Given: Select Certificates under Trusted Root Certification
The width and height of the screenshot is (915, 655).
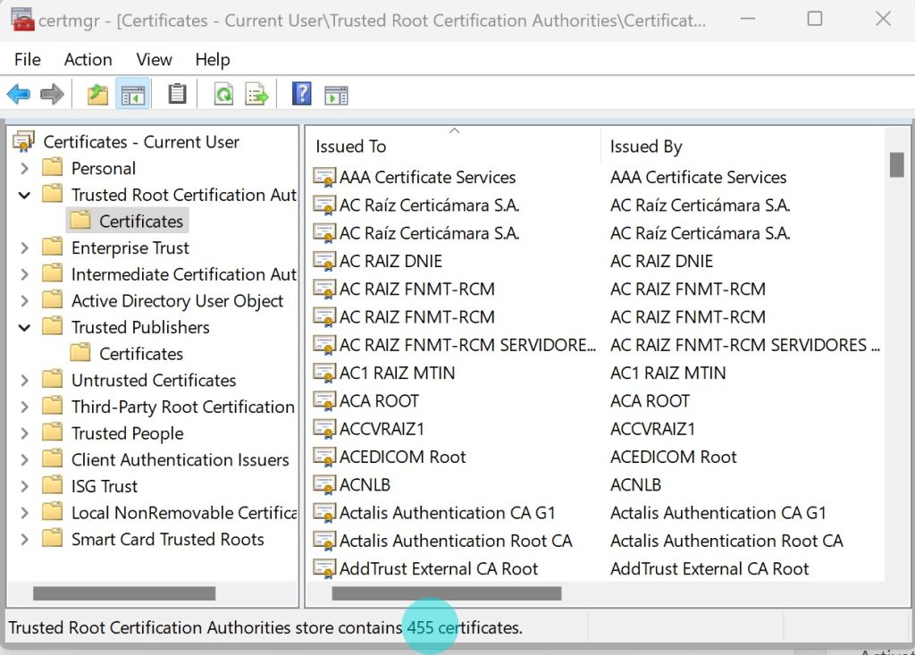Looking at the screenshot, I should coord(141,222).
